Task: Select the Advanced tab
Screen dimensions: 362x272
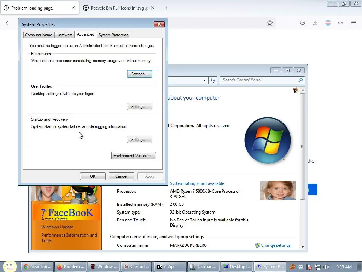Action: 86,34
